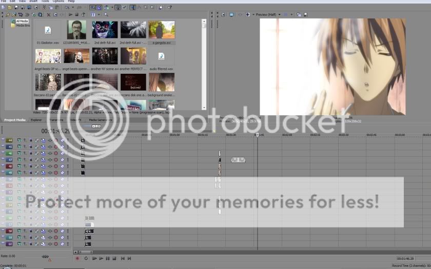Click Play in timeline transport bar
Screen dimensions: 431x269
(101, 258)
